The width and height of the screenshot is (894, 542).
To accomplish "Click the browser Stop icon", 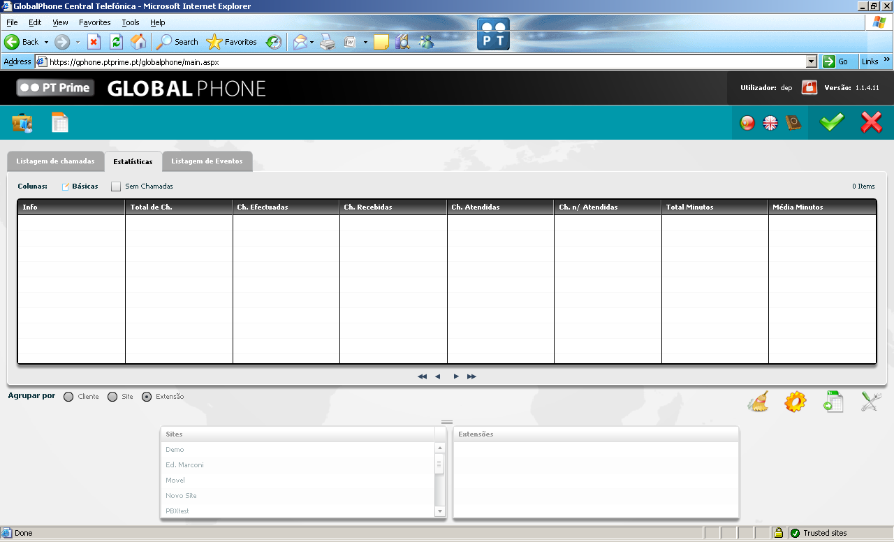I will (x=94, y=42).
